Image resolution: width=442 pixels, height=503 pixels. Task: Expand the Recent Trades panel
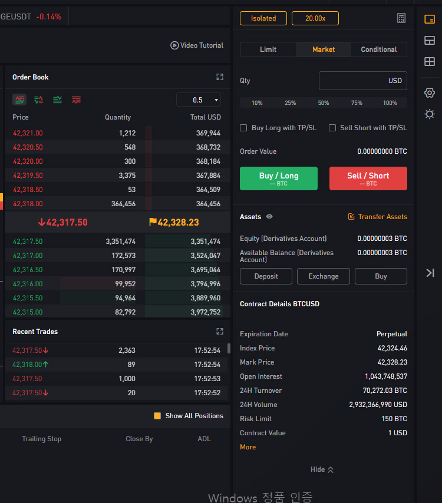[x=220, y=332]
